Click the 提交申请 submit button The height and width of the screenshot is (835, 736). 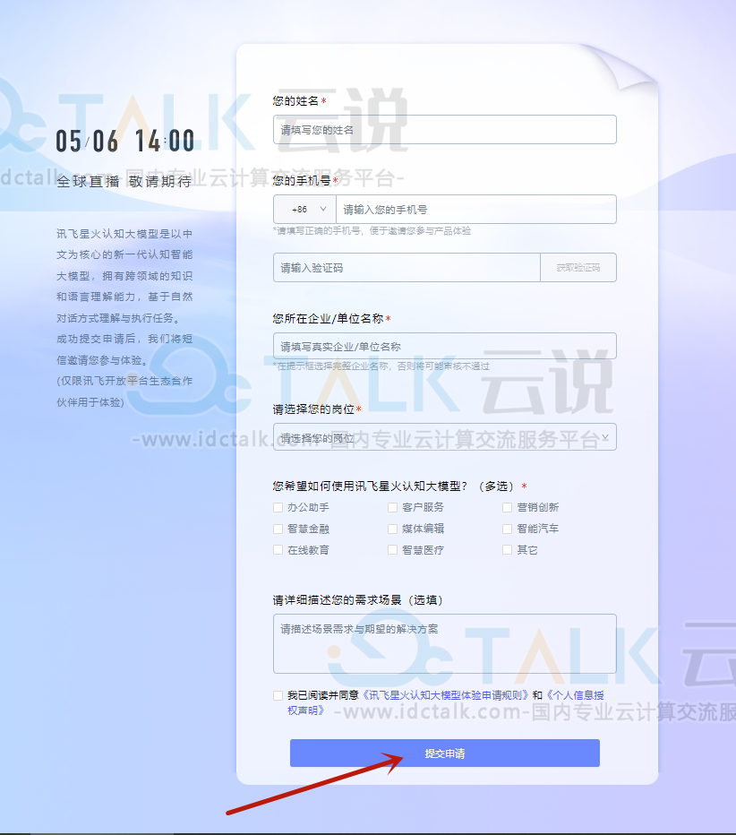click(444, 753)
